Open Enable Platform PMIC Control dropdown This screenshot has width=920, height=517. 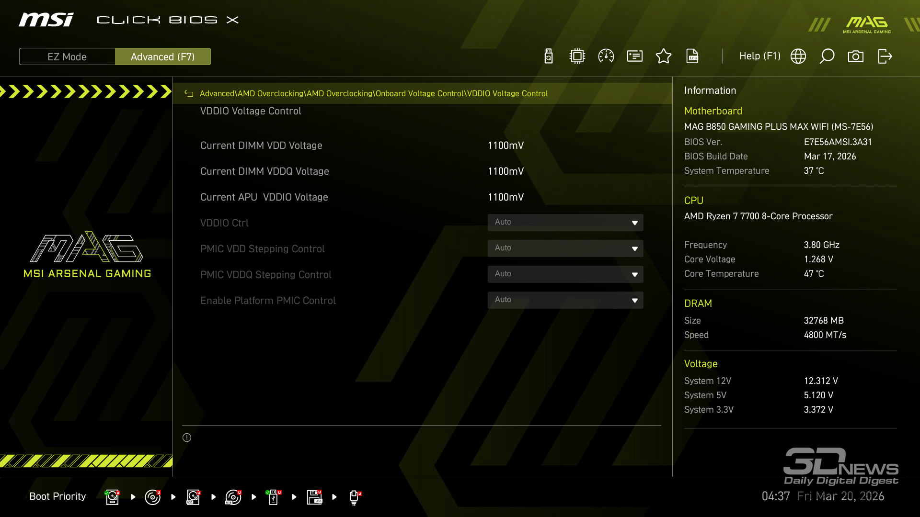click(x=565, y=300)
